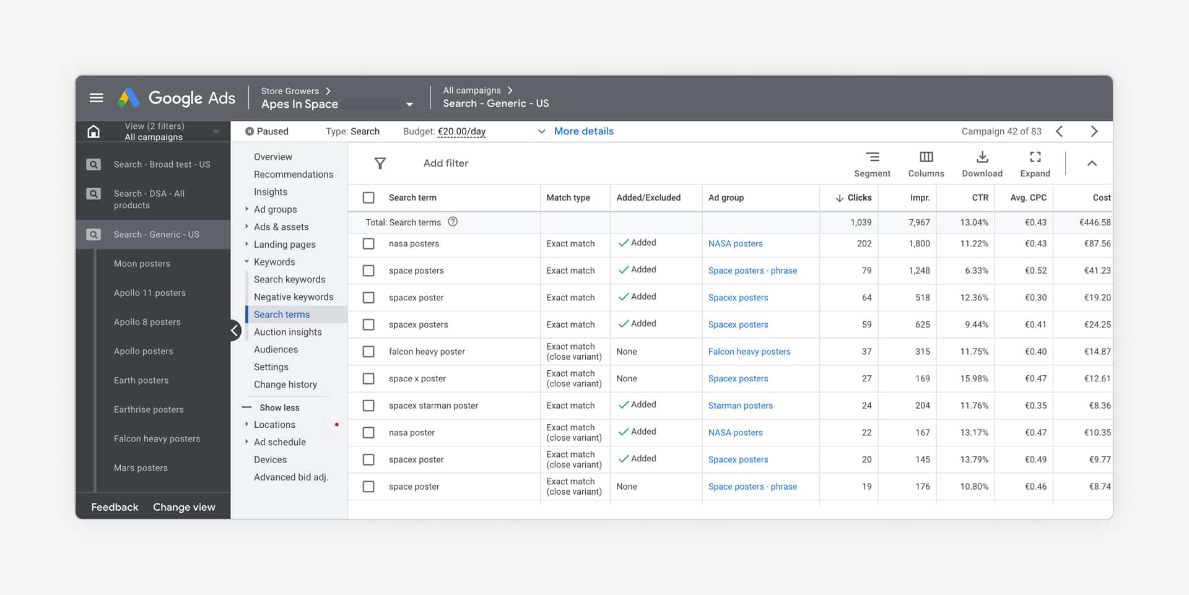Open the hamburger main menu

coord(96,98)
